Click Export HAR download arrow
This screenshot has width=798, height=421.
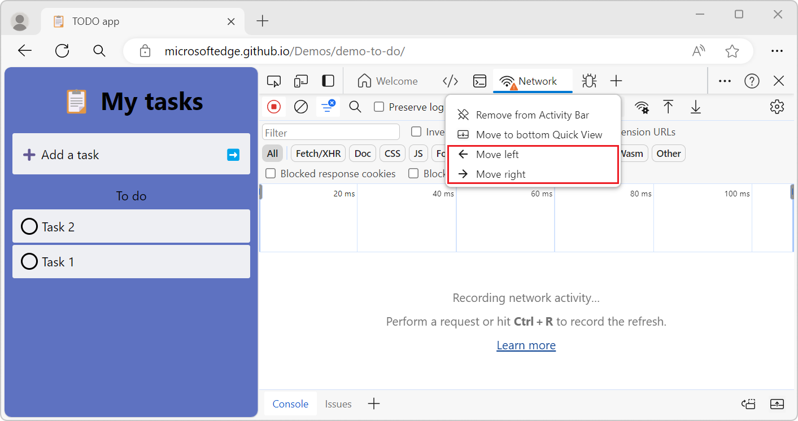pyautogui.click(x=696, y=107)
